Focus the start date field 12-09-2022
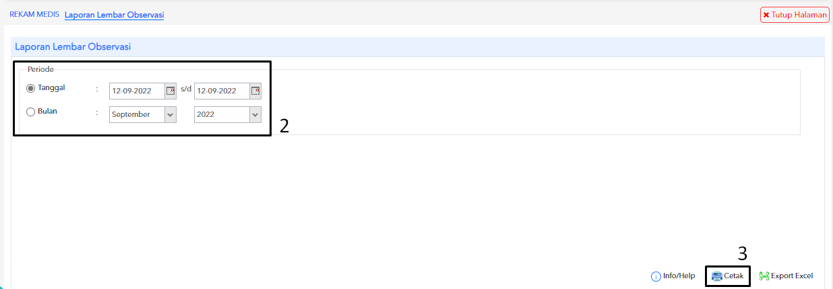 click(x=137, y=91)
